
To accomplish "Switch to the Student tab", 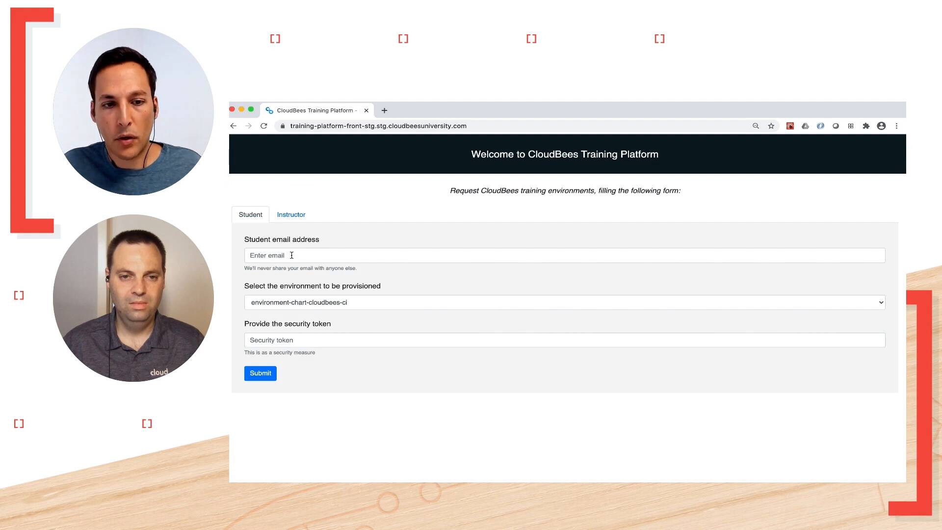I will point(250,214).
